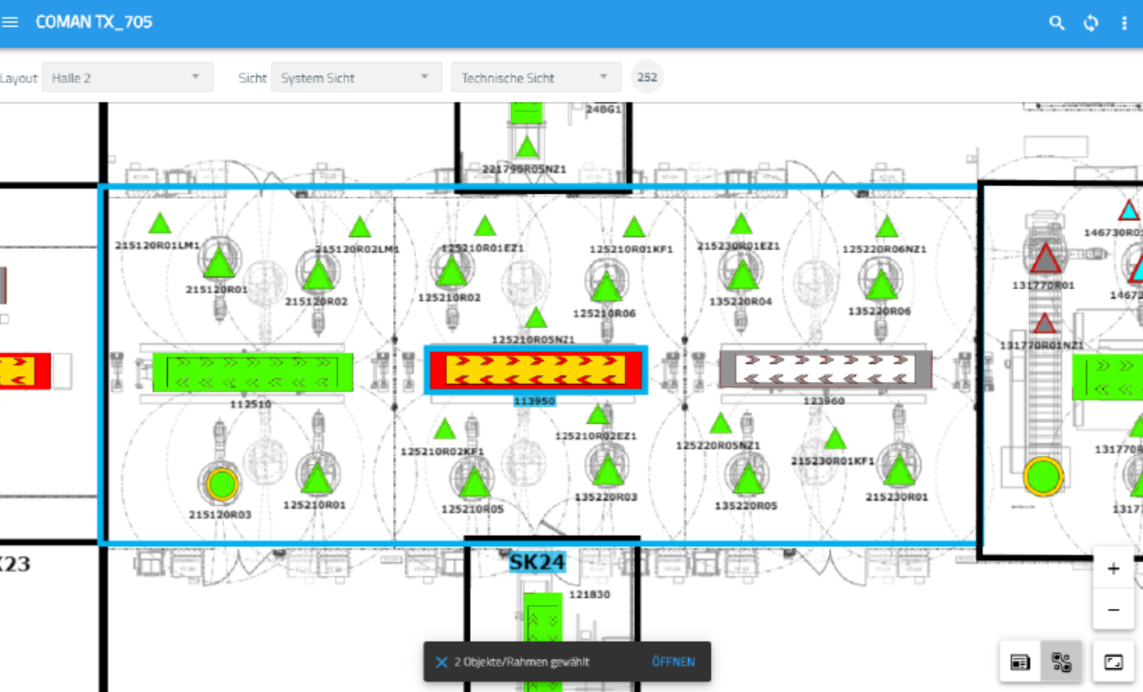The image size is (1143, 692).
Task: Click the fit-to-screen view icon
Action: pyautogui.click(x=1112, y=661)
